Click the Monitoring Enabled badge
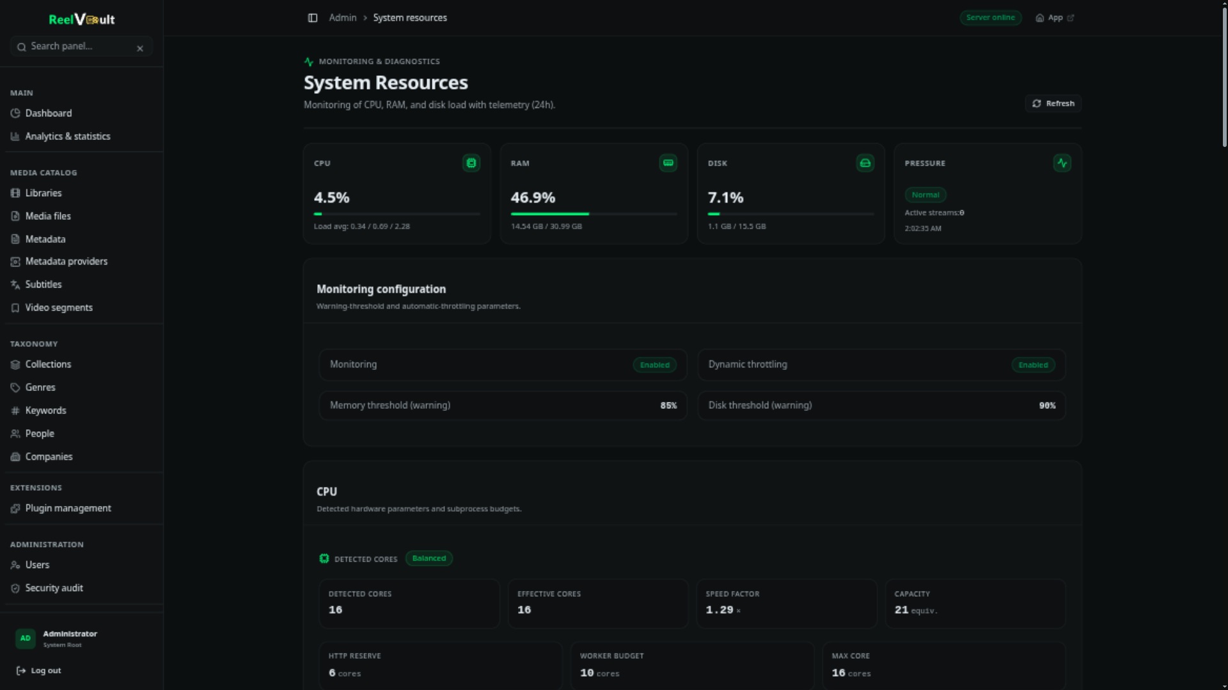The width and height of the screenshot is (1228, 690). (655, 365)
